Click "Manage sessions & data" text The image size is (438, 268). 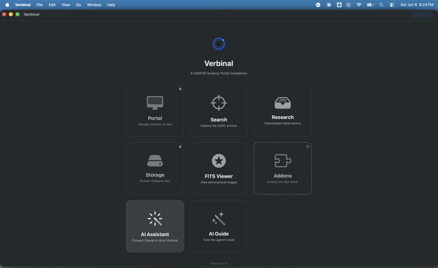[x=155, y=124]
